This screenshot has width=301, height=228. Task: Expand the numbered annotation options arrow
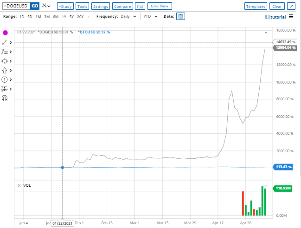[11, 79]
